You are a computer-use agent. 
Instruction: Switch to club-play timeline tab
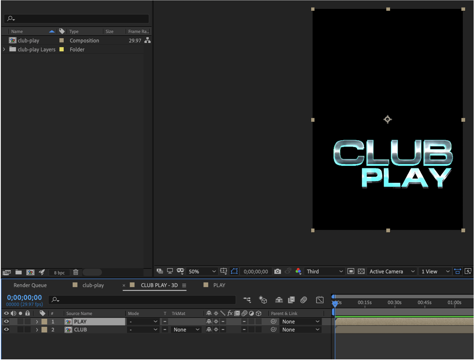tap(93, 285)
